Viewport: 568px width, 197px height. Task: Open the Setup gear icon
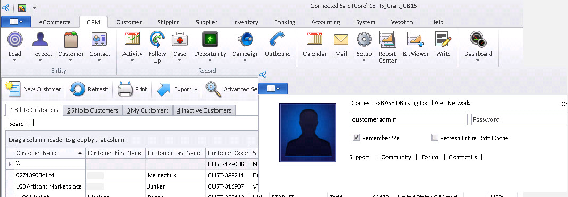364,39
